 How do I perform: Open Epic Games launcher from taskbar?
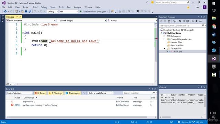[x=214, y=66]
